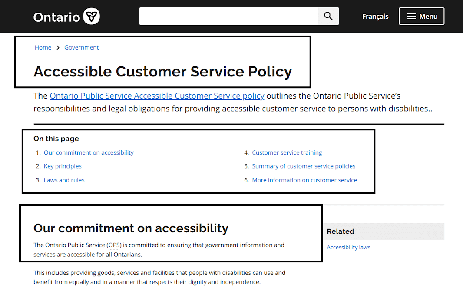The width and height of the screenshot is (463, 291).
Task: Open the Key principles page section
Action: point(63,166)
